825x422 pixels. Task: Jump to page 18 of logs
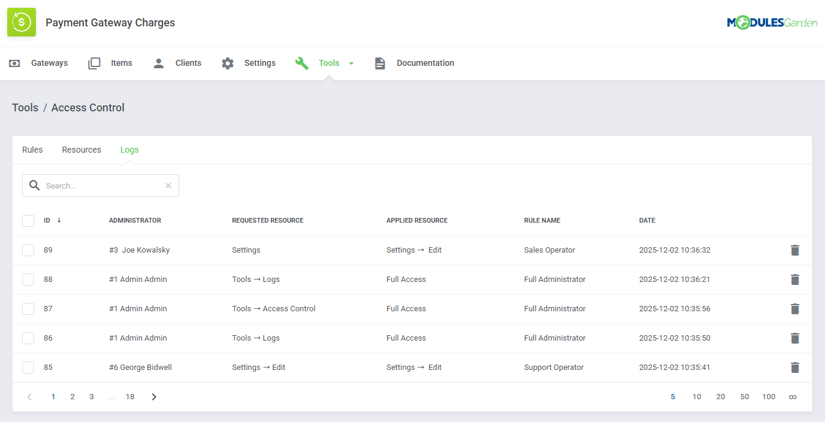pos(130,396)
